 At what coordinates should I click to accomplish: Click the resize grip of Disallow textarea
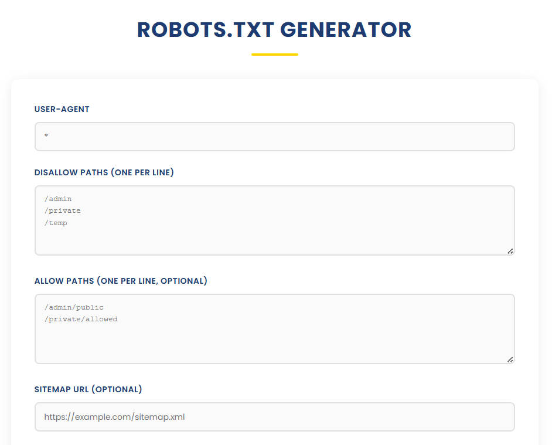(509, 251)
